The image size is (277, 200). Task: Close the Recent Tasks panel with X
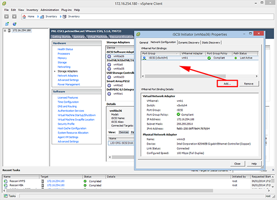[x=273, y=170]
